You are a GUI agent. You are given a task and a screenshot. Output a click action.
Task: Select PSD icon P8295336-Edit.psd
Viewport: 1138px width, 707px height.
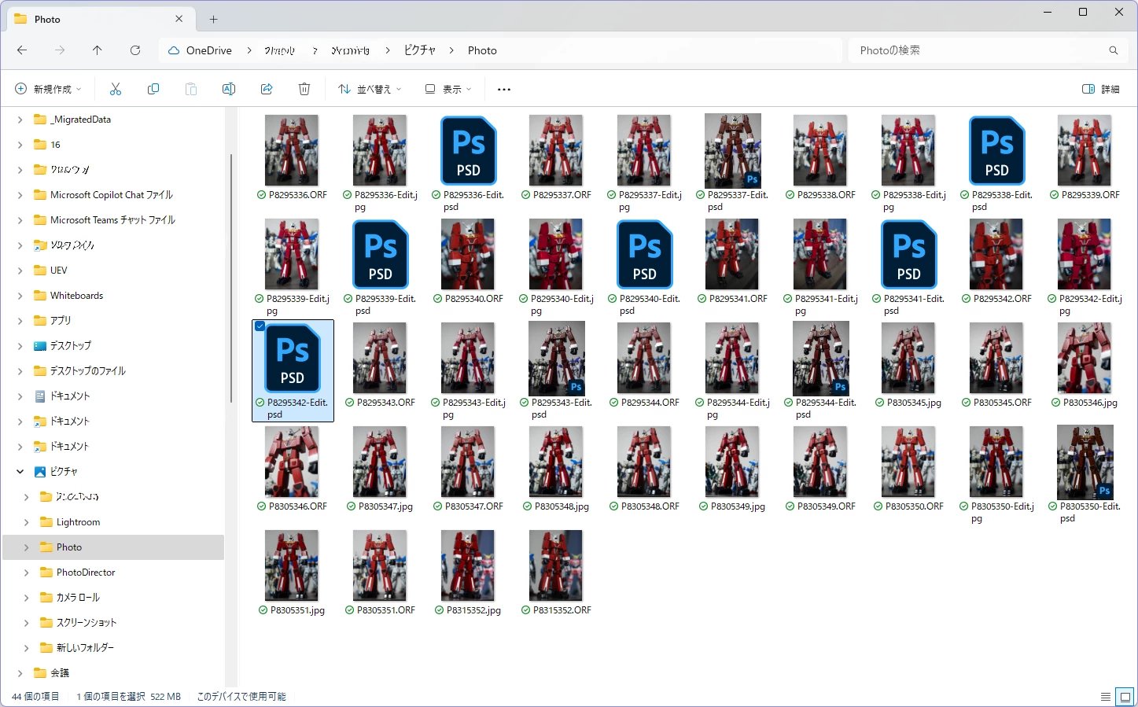469,150
